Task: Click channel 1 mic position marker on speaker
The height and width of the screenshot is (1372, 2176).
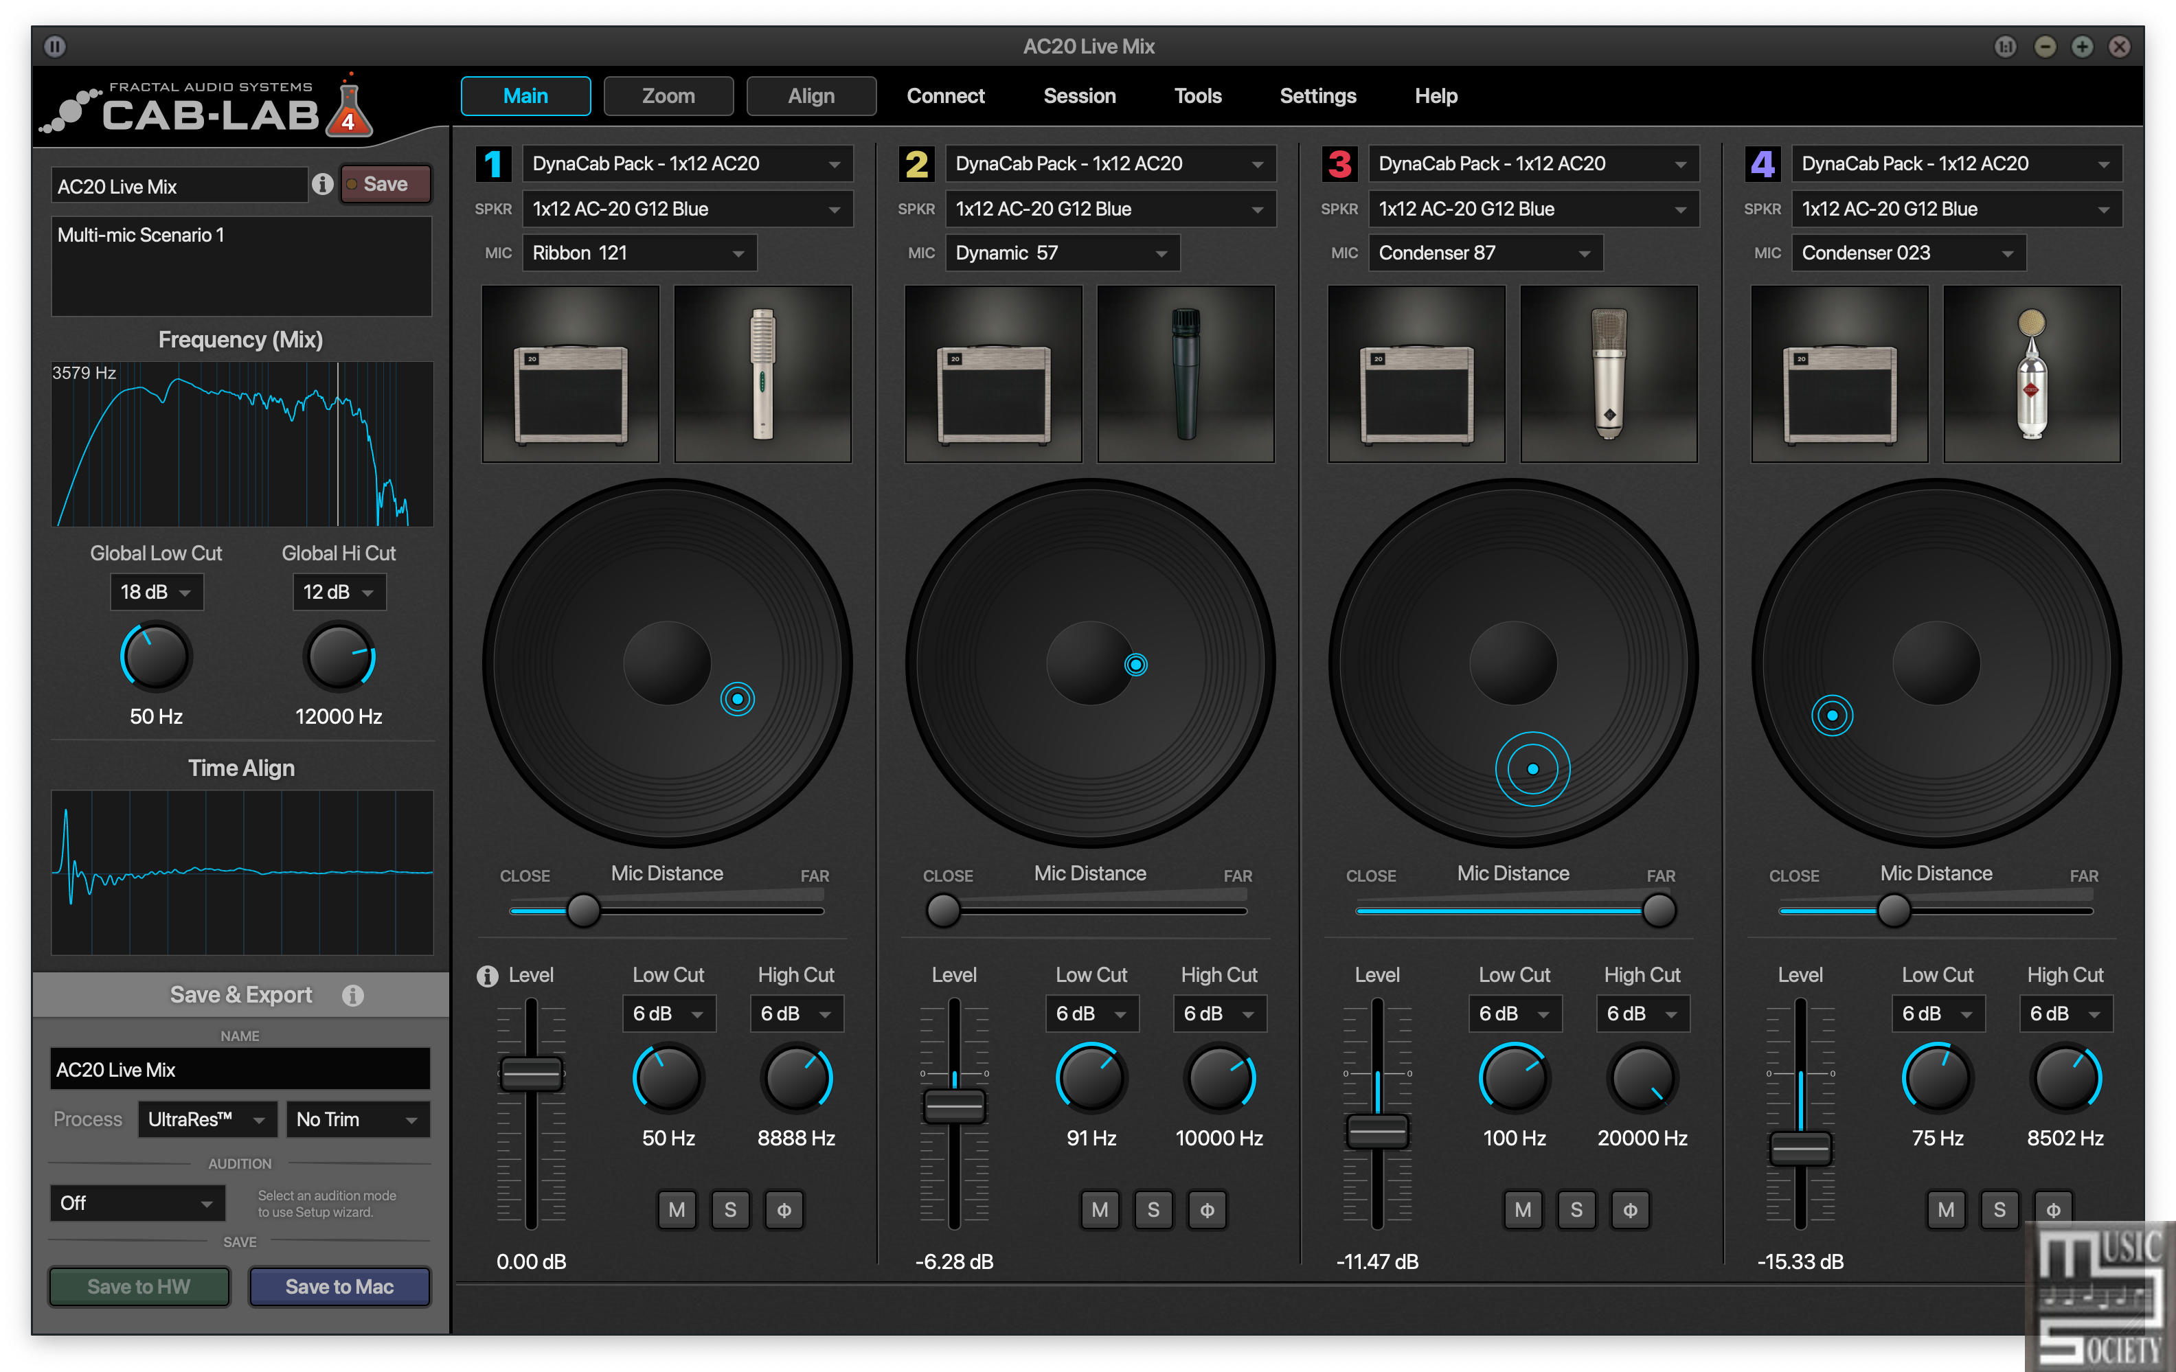Action: tap(738, 699)
